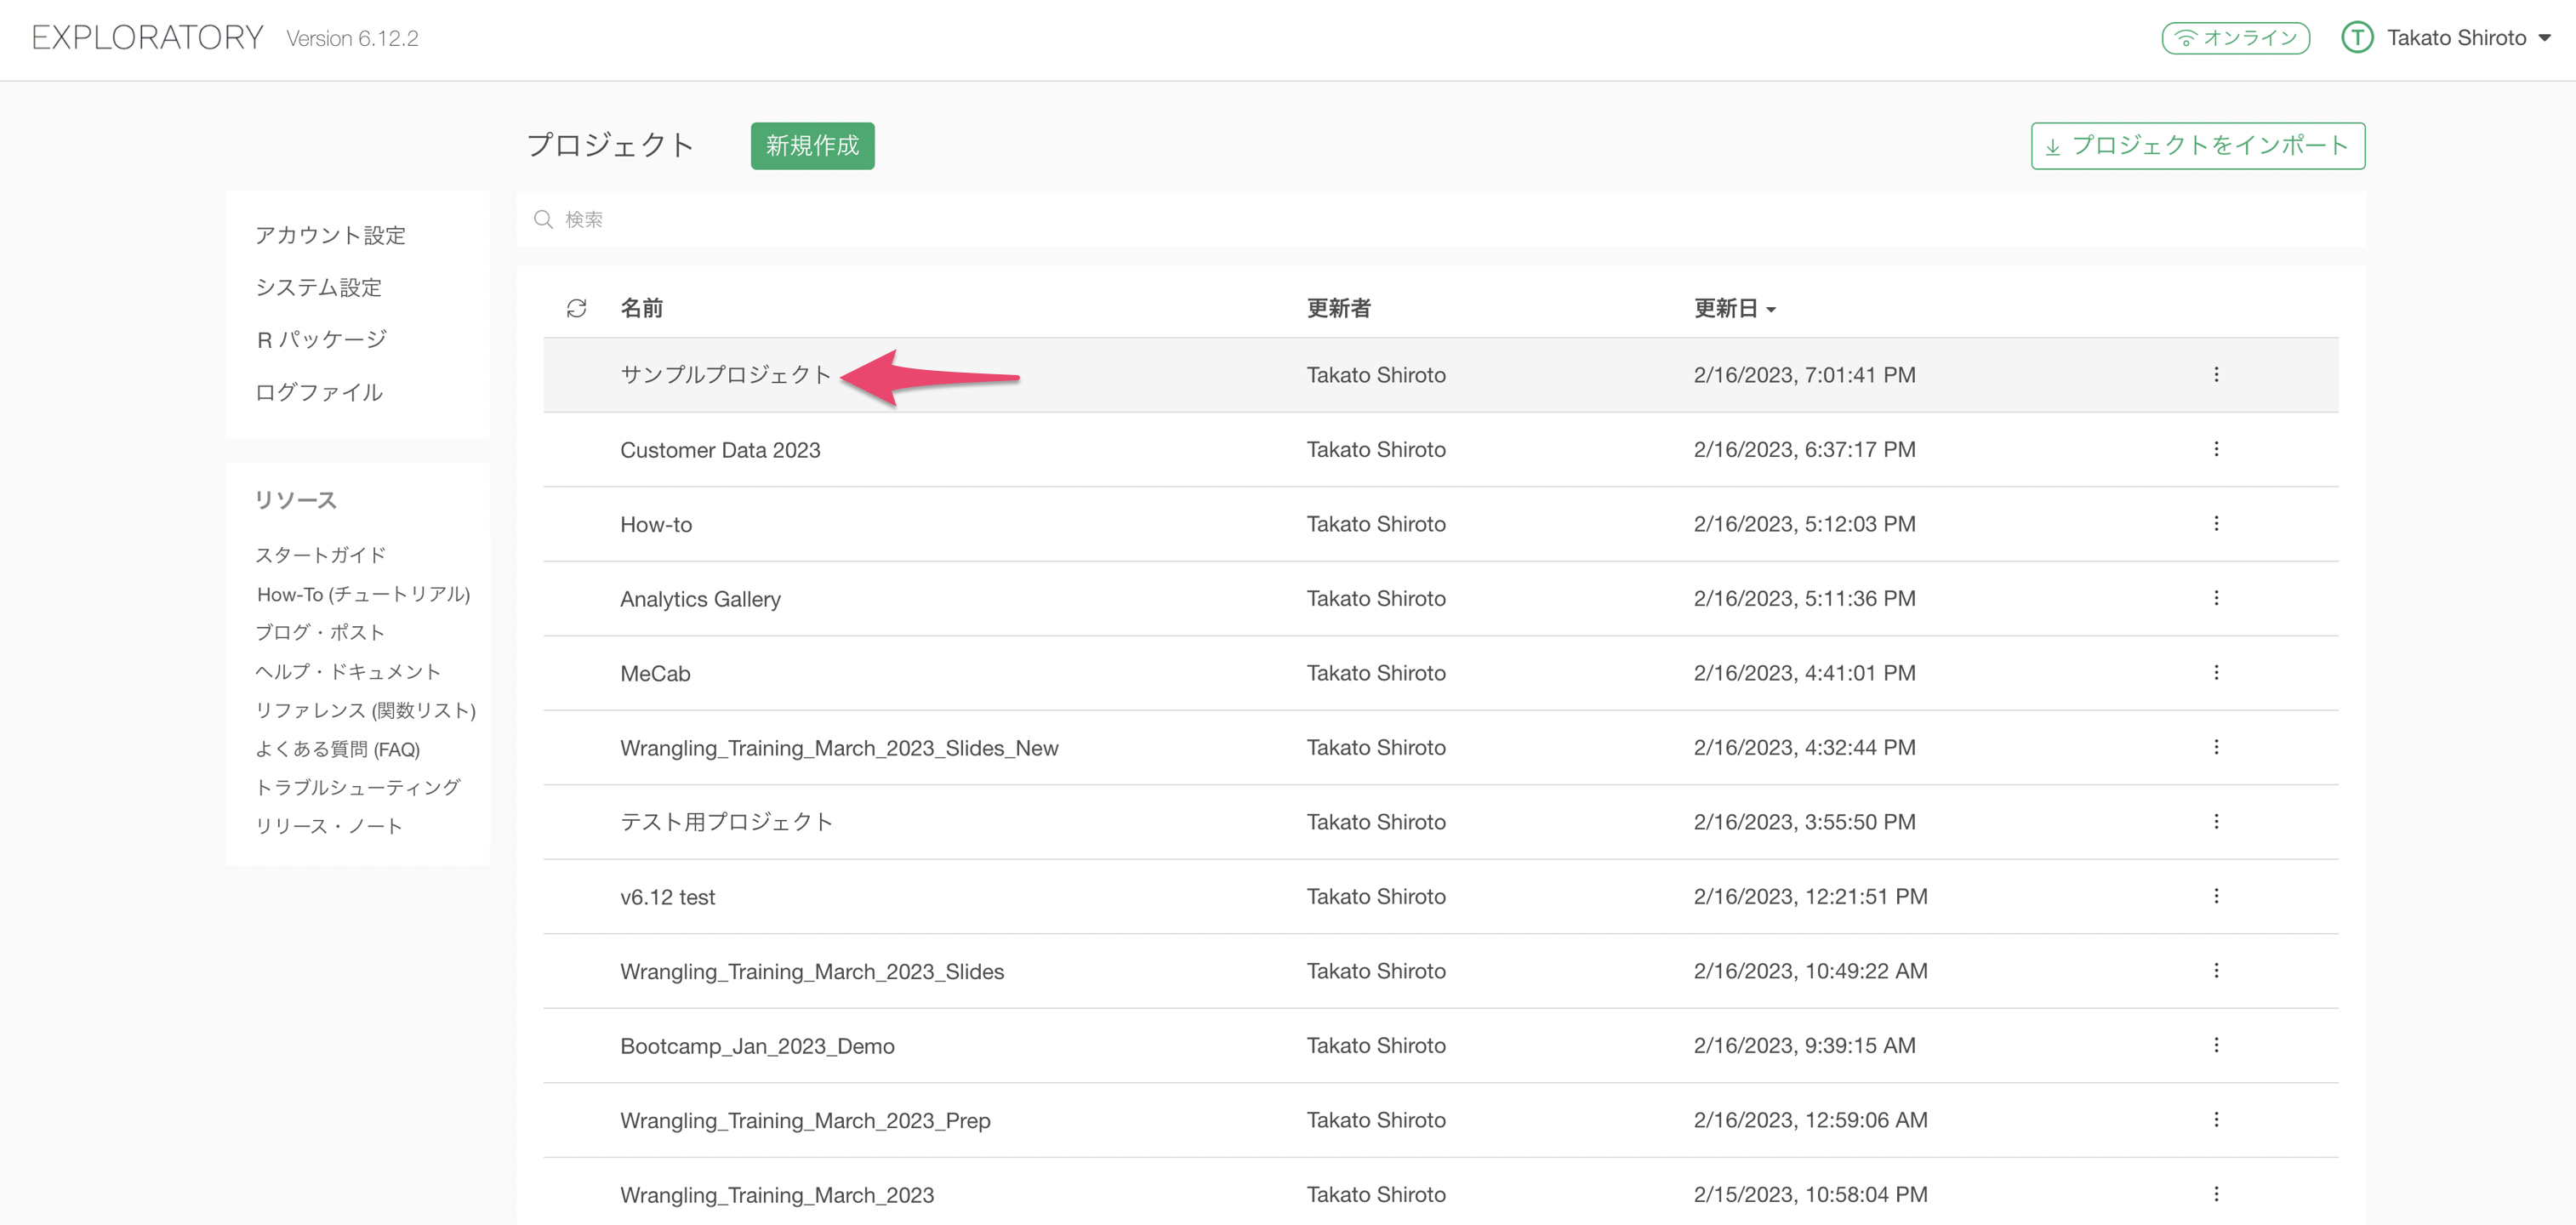Image resolution: width=2576 pixels, height=1225 pixels.
Task: Open the テスト用プロジェクト project
Action: [x=726, y=822]
